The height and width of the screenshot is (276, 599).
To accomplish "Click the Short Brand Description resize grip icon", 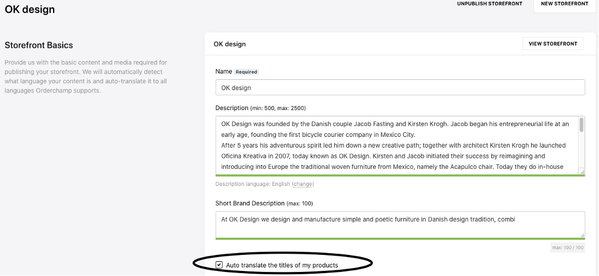I will [582, 235].
